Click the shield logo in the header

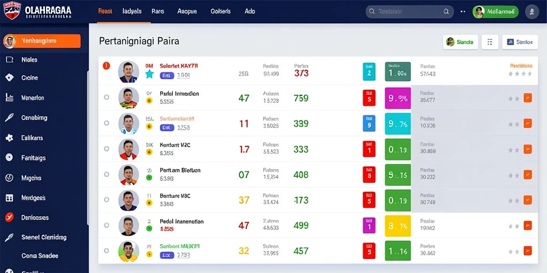12,11
